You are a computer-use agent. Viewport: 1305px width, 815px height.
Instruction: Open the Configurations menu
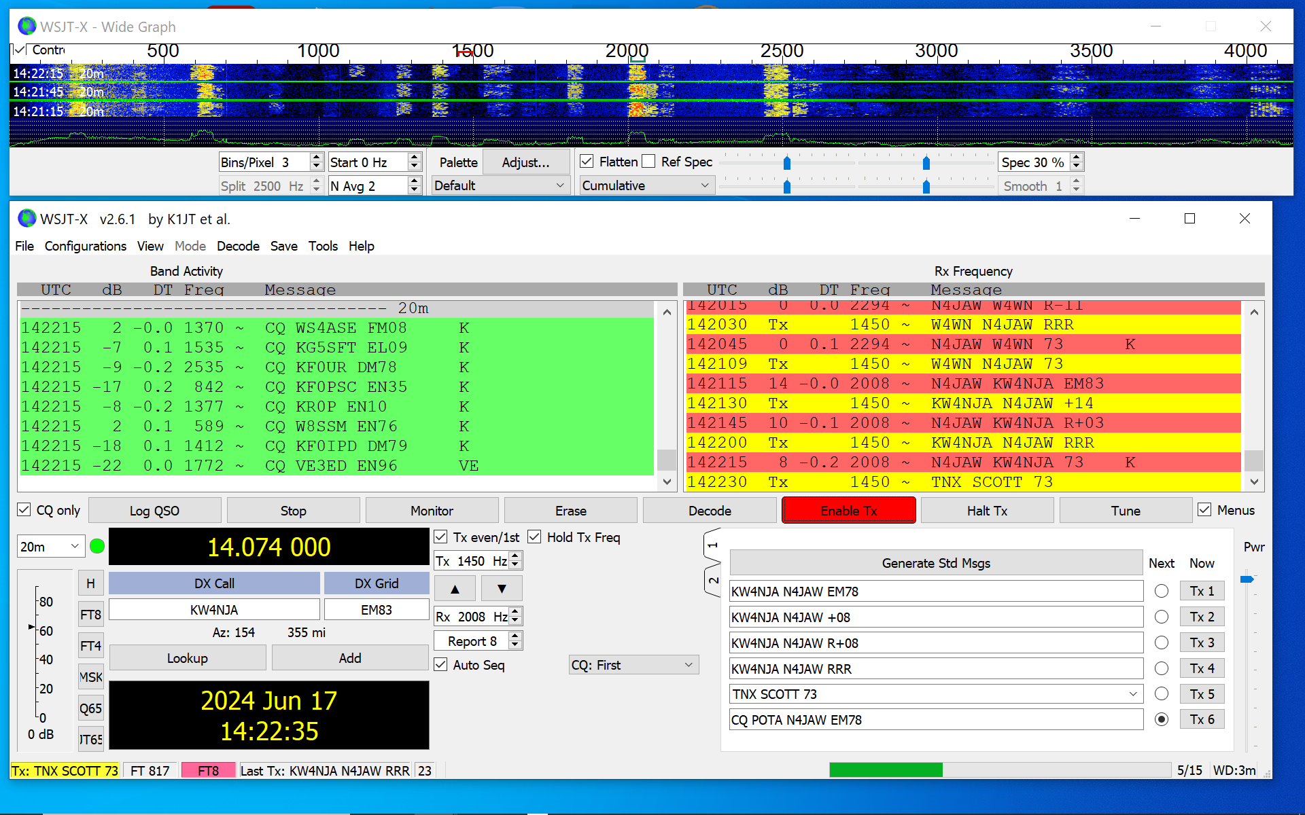(85, 246)
